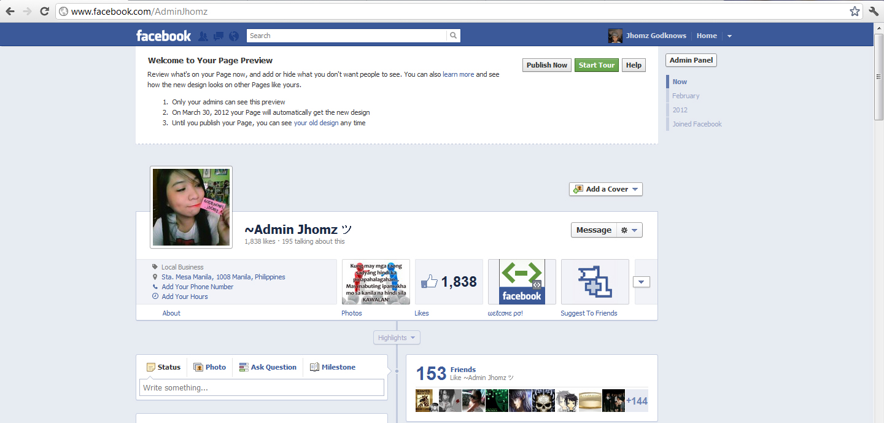The height and width of the screenshot is (423, 884).
Task: Click the page profile picture
Action: coord(191,207)
